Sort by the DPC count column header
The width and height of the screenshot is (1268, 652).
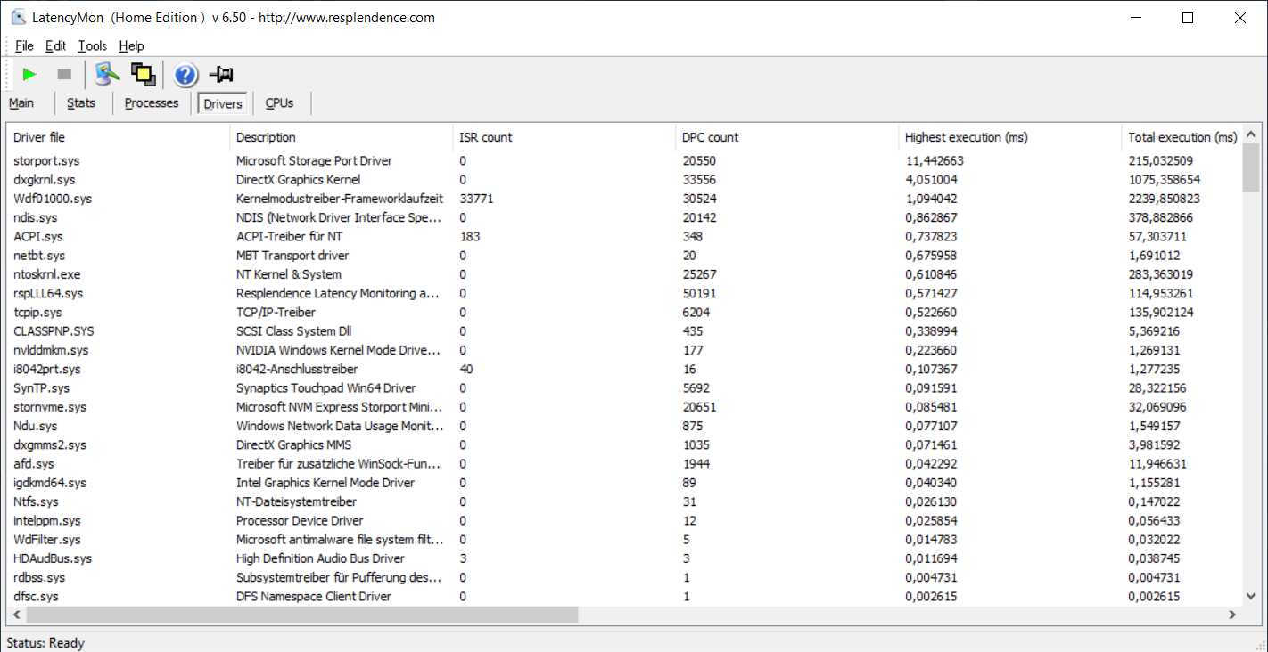(x=710, y=137)
